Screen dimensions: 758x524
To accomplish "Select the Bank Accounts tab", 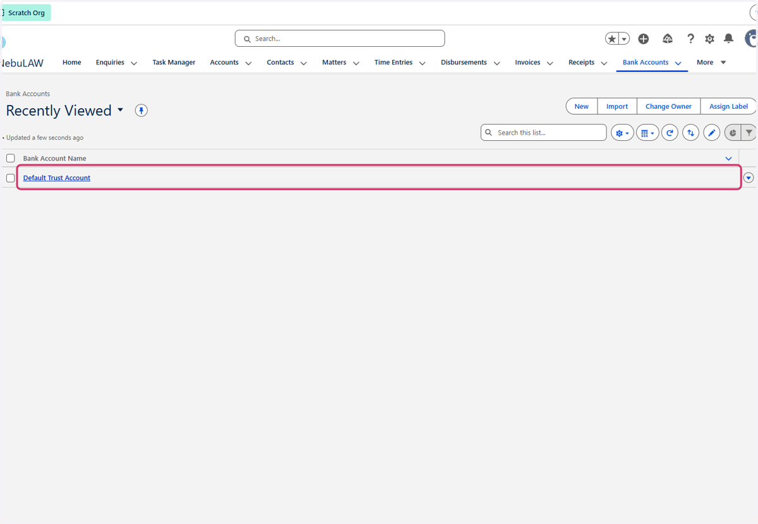I will [x=646, y=63].
